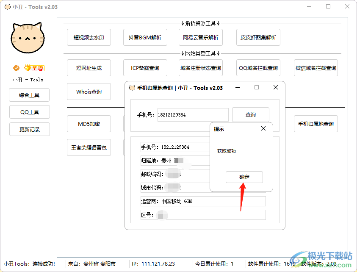This screenshot has height=272, width=357.
Task: Open 微信域名拦截查询 tool
Action: coord(316,68)
